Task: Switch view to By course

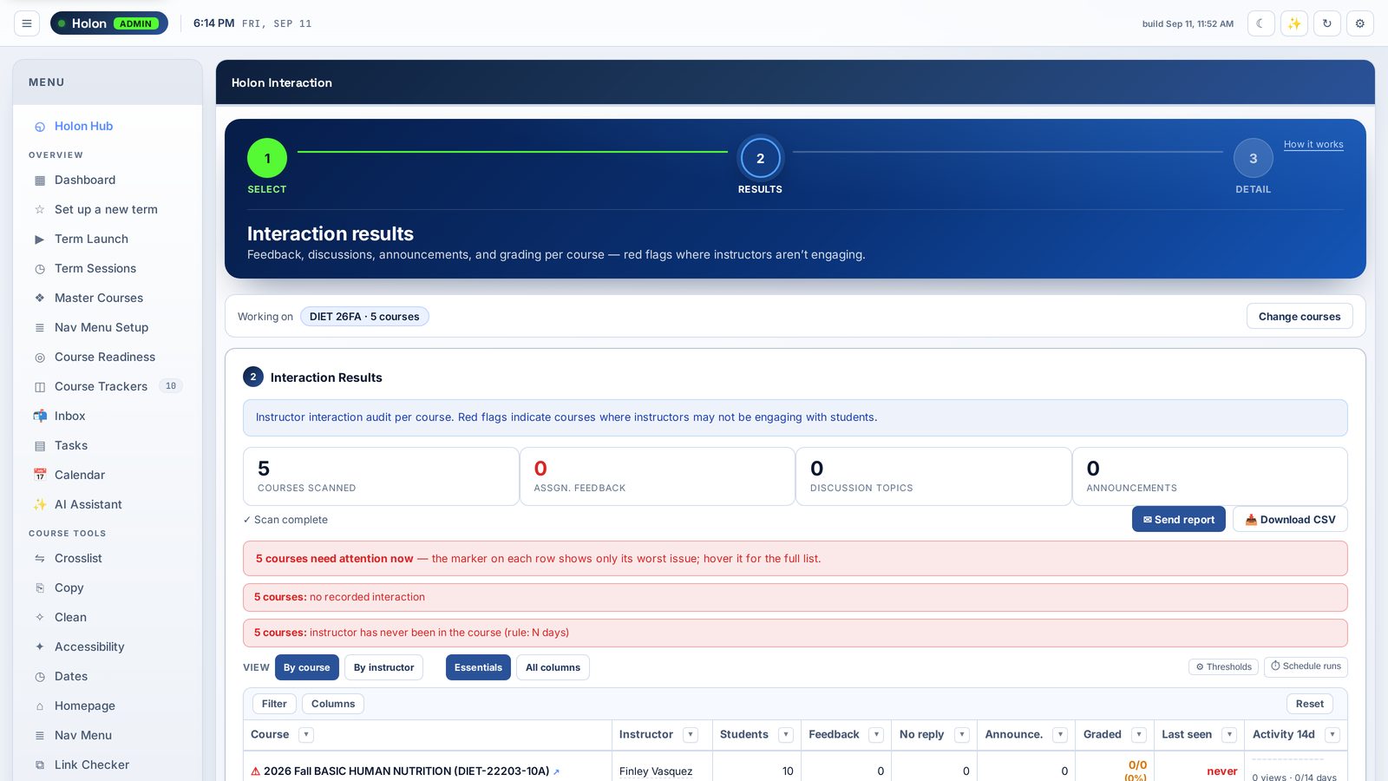Action: tap(307, 667)
